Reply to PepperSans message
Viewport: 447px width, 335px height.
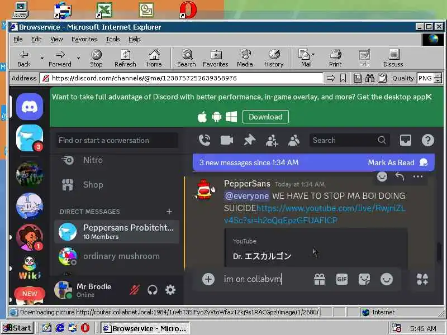(x=400, y=176)
